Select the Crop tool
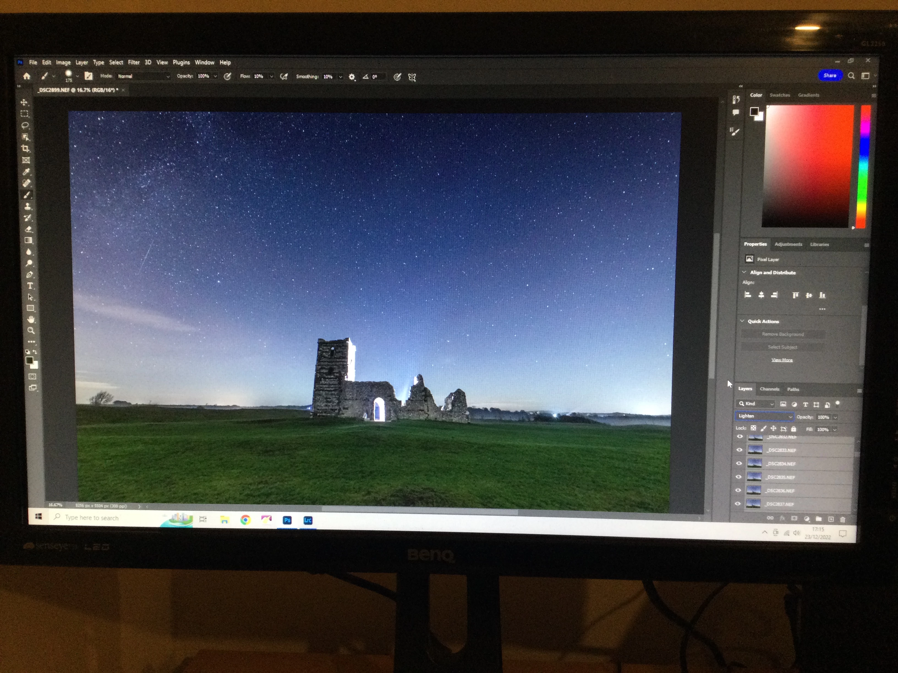The height and width of the screenshot is (673, 898). pyautogui.click(x=26, y=148)
